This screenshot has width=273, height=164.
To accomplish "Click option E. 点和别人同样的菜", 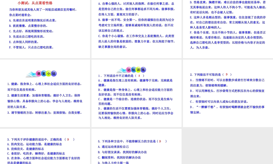I will coord(24,42).
